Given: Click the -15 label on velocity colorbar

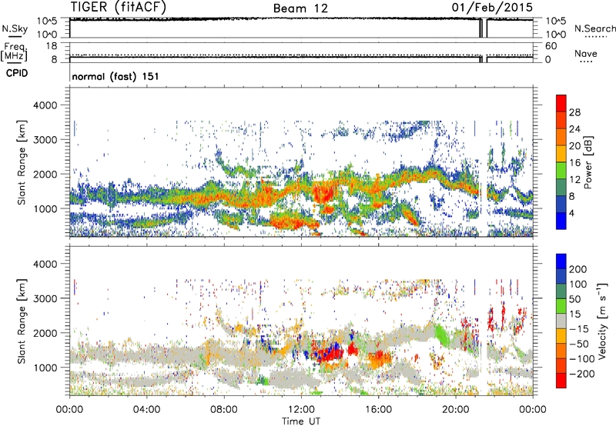Looking at the screenshot, I should click(x=579, y=329).
